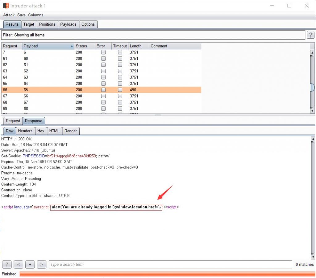Viewport: 316px width, 278px height.
Task: Select result row with payload 6
Action: pos(101,52)
